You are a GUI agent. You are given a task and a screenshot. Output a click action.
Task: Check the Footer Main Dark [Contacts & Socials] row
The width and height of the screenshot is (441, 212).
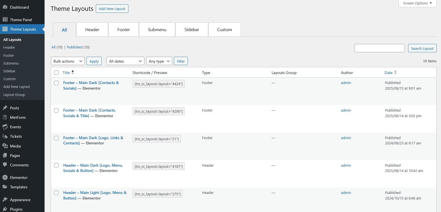56,83
